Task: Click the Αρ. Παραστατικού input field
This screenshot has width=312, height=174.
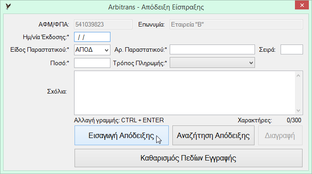Action: pyautogui.click(x=212, y=49)
